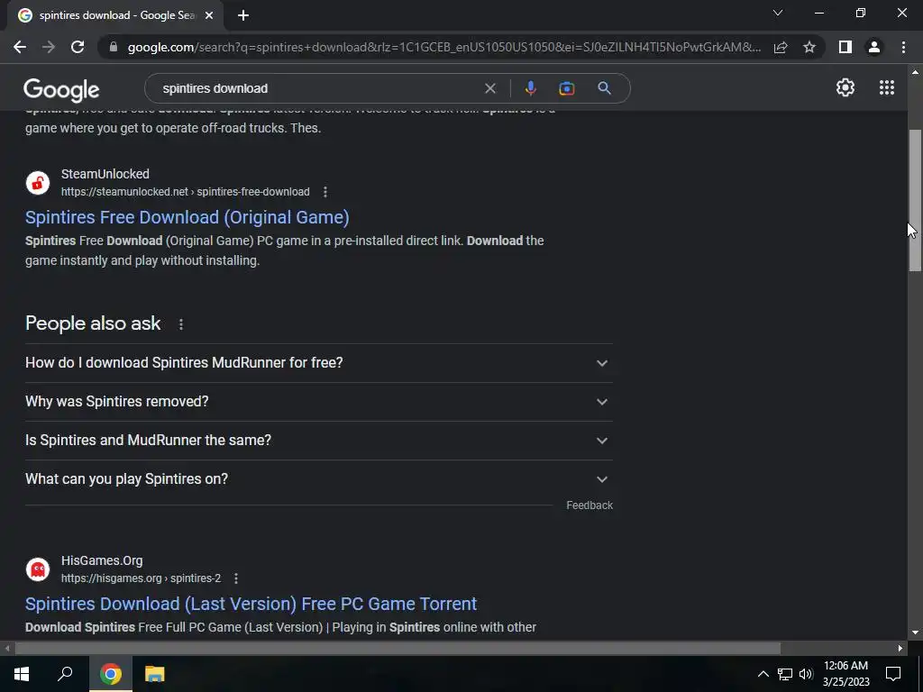The width and height of the screenshot is (923, 692).
Task: Click the browser back arrow
Action: 20,47
